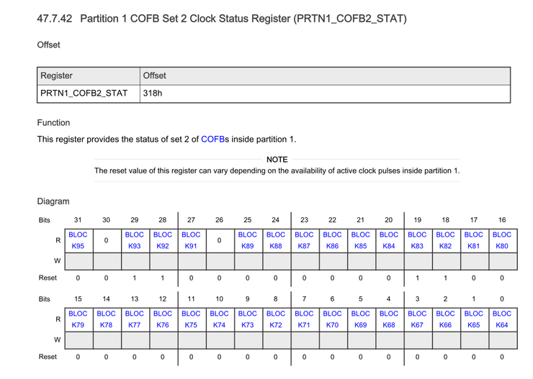The height and width of the screenshot is (379, 533).
Task: Click the Diagram section label
Action: click(53, 201)
